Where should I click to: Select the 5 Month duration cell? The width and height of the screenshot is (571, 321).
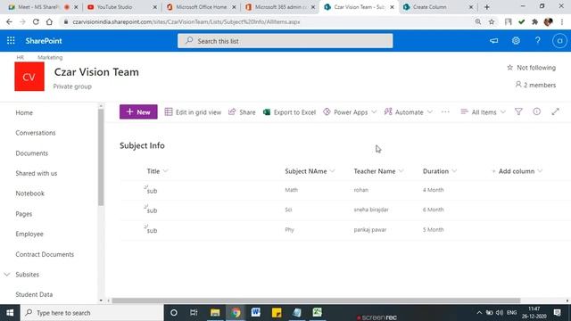coord(433,230)
